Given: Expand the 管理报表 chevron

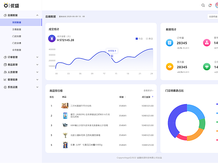Looking at the screenshot, I should [37, 79].
